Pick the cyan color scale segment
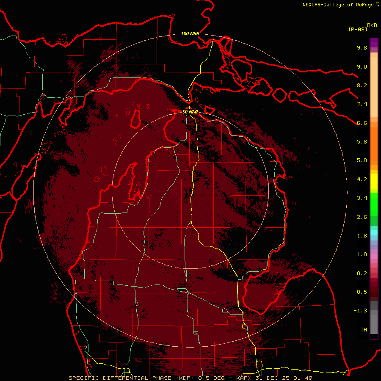 coord(374,233)
